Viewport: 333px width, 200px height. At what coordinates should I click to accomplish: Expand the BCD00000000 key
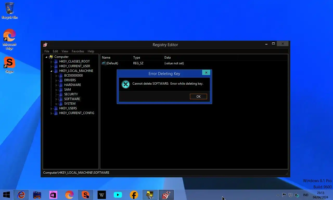pyautogui.click(x=56, y=76)
